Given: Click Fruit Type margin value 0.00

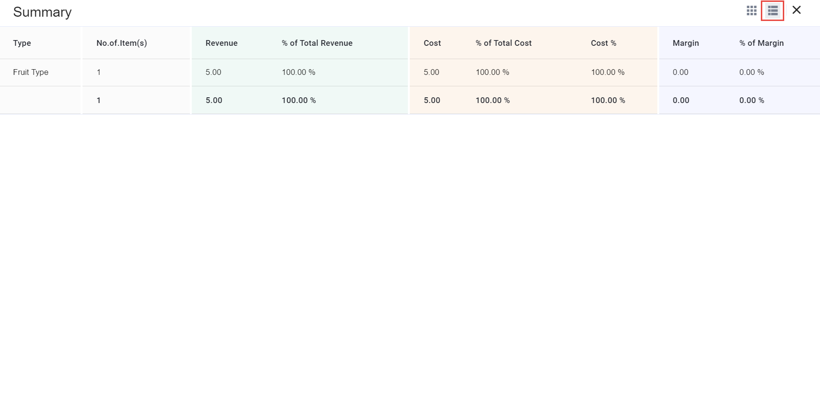Looking at the screenshot, I should (680, 72).
